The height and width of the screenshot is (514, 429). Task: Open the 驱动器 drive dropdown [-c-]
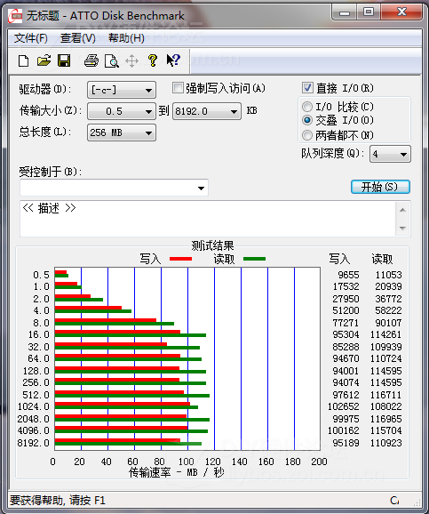tap(122, 90)
